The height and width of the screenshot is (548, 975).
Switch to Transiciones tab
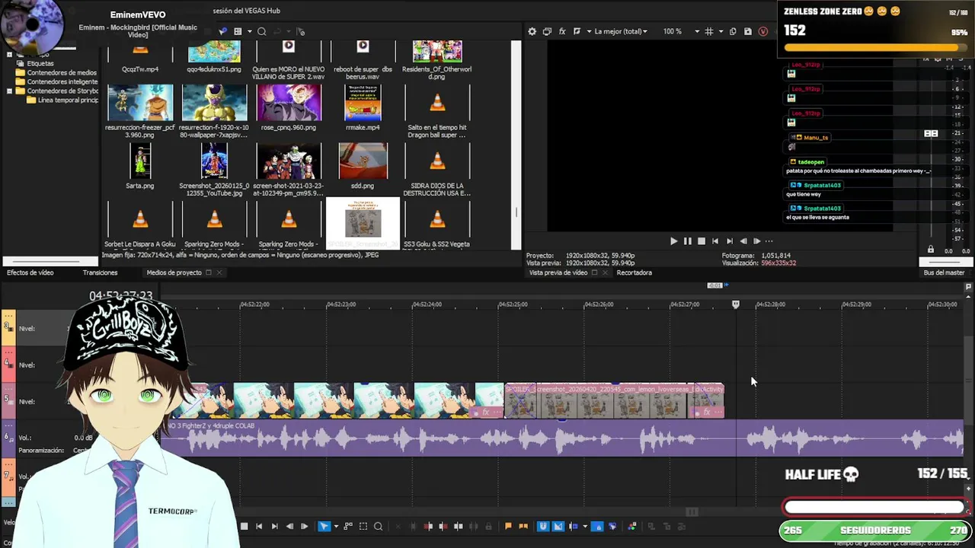(x=100, y=272)
